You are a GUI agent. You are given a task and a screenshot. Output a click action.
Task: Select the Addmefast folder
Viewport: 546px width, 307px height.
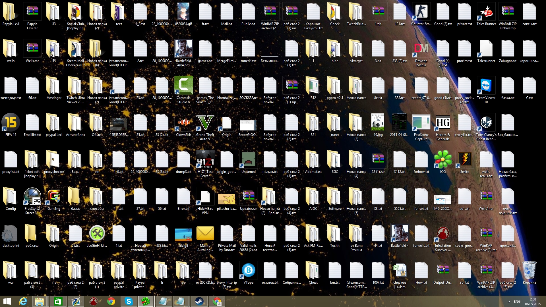(x=313, y=159)
